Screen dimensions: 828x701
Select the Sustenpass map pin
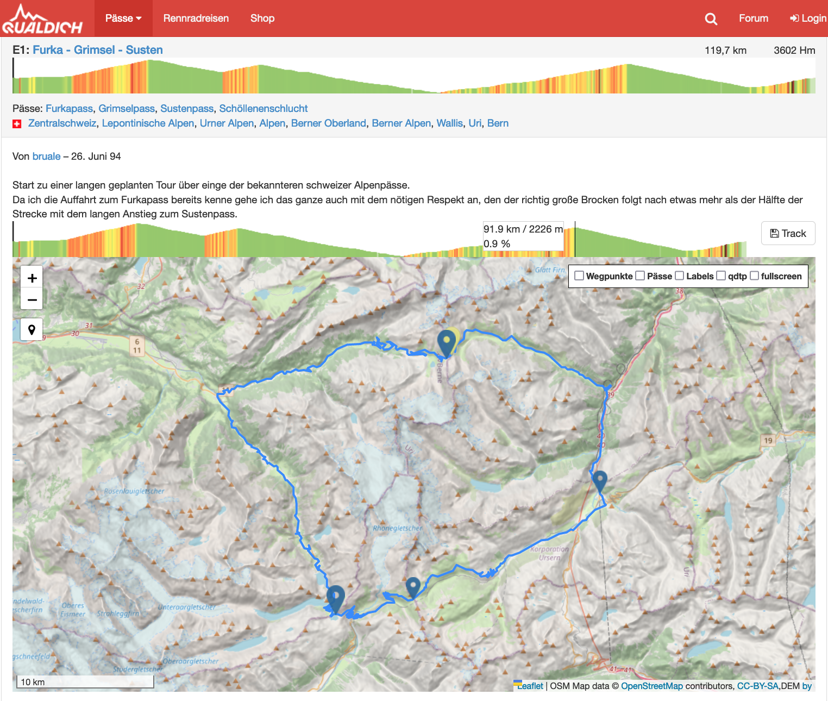click(446, 342)
